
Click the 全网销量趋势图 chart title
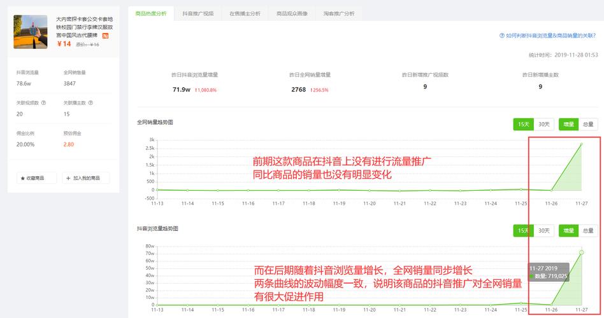click(155, 122)
